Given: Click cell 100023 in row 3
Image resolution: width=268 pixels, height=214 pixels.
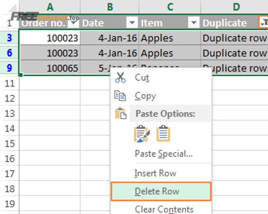Looking at the screenshot, I should [x=50, y=38].
